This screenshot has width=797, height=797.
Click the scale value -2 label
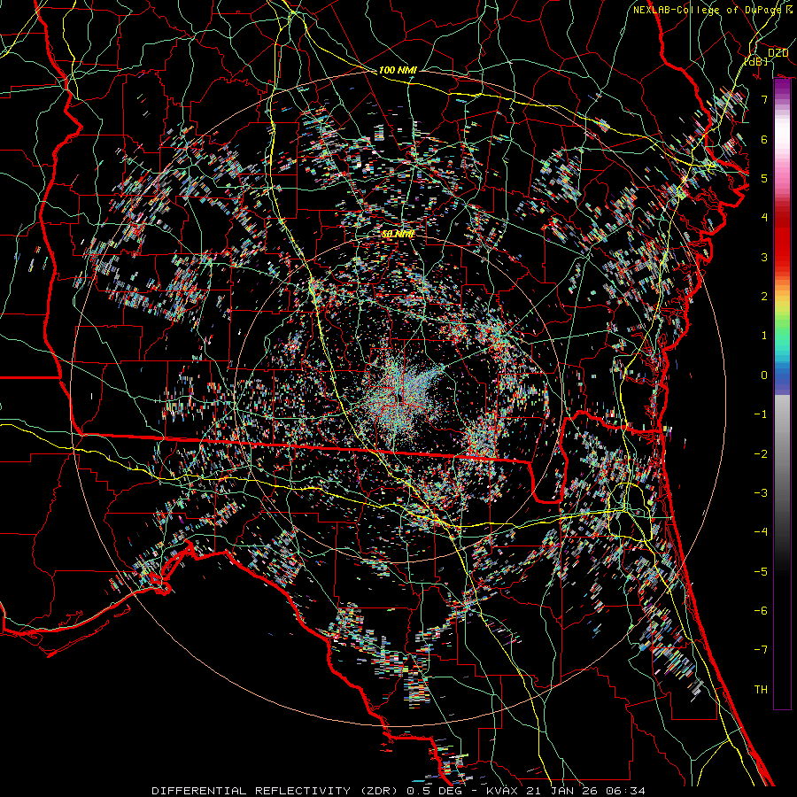pos(761,453)
